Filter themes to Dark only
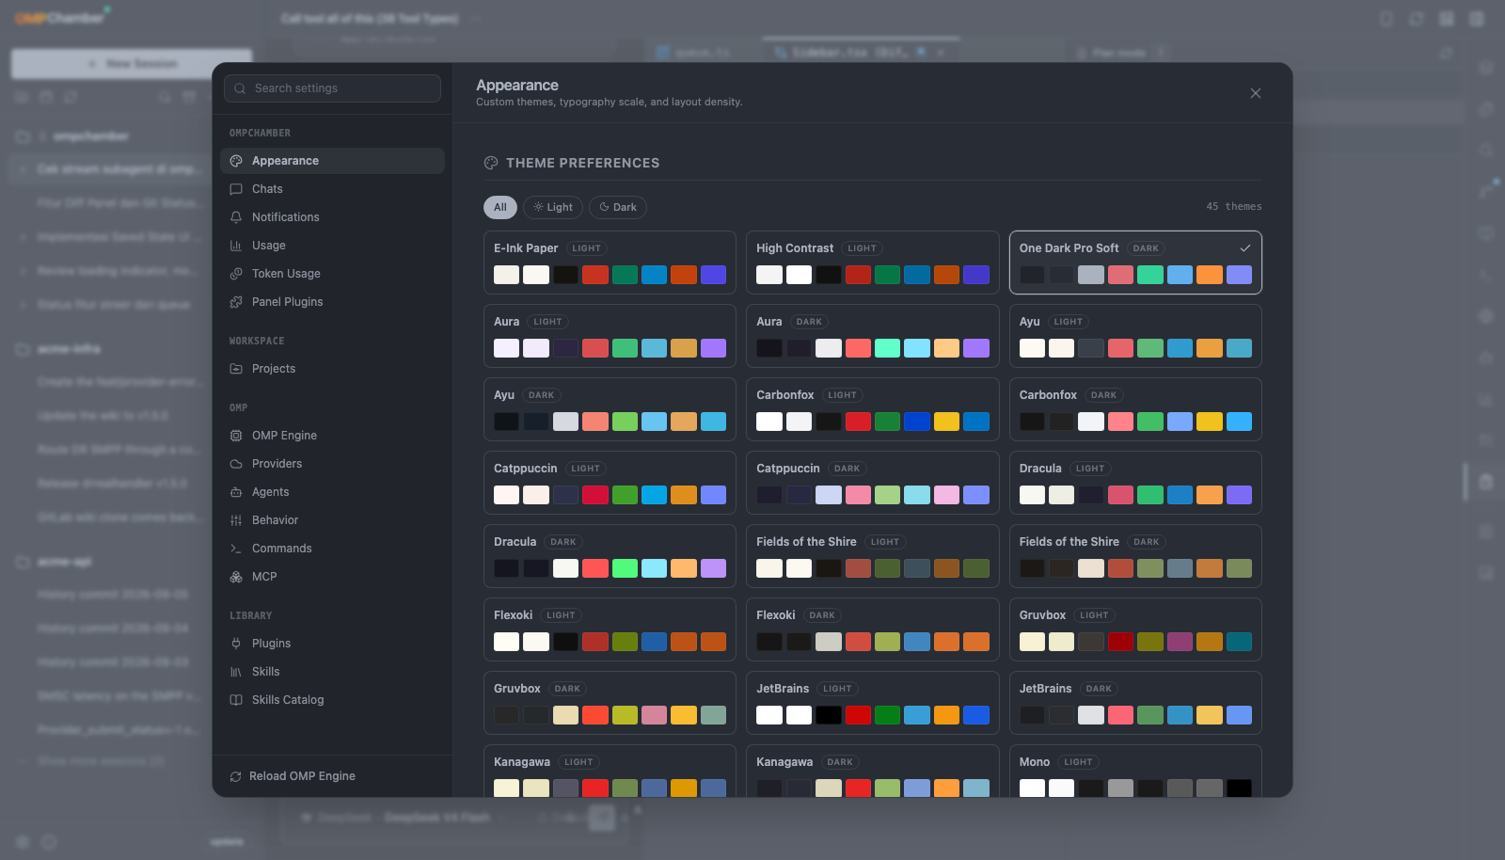This screenshot has width=1505, height=860. [618, 207]
